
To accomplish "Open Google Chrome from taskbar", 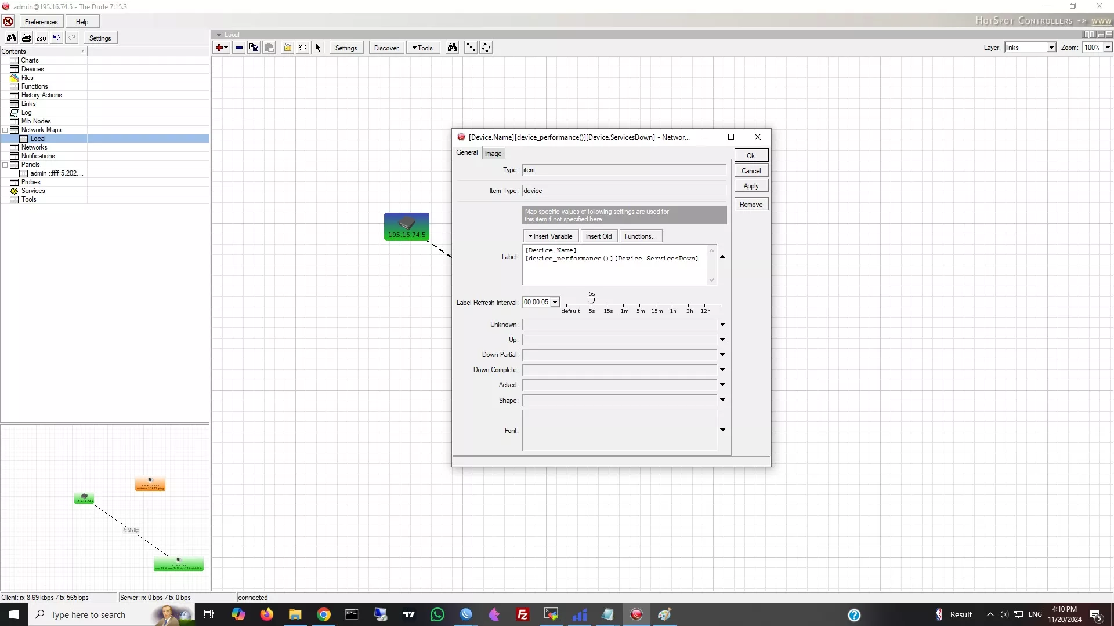I will (x=324, y=614).
